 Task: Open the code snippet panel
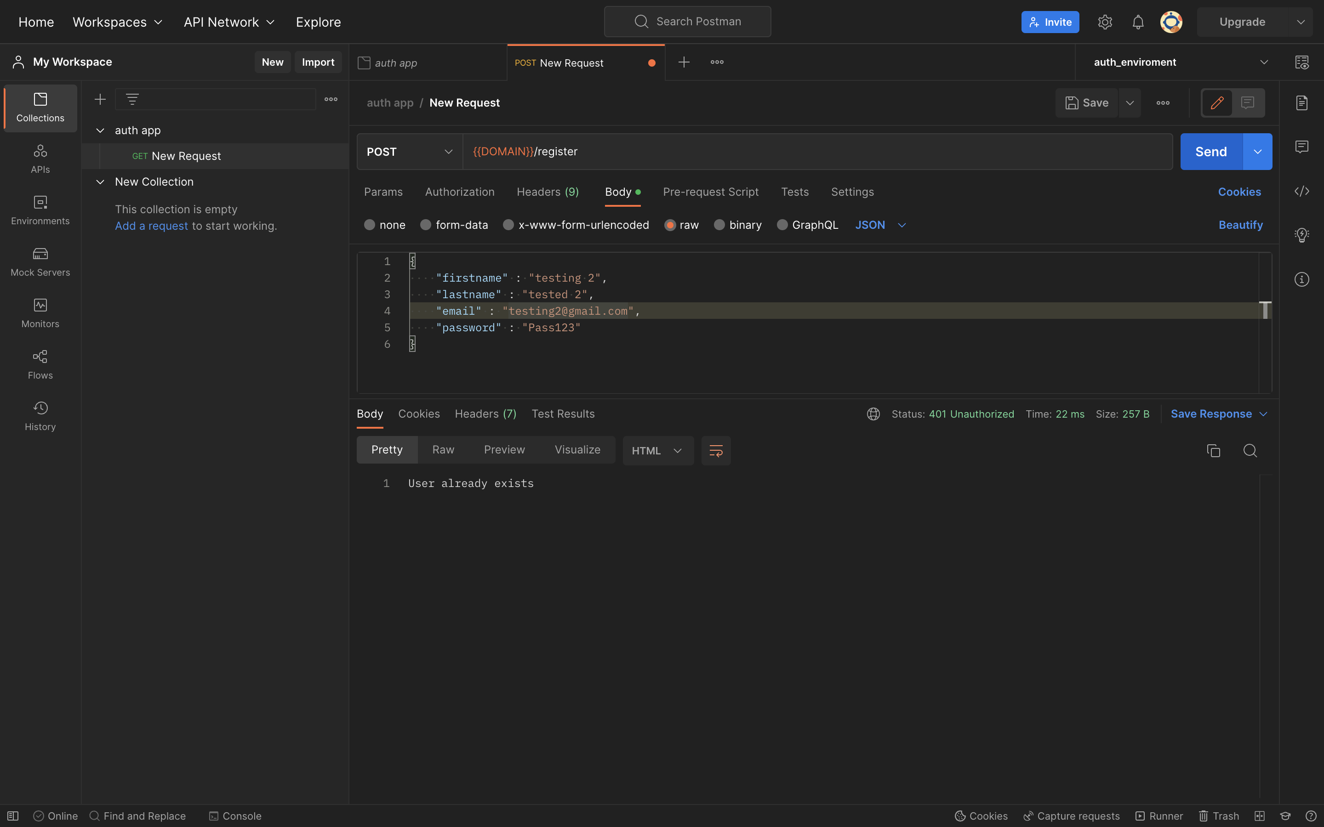1302,192
